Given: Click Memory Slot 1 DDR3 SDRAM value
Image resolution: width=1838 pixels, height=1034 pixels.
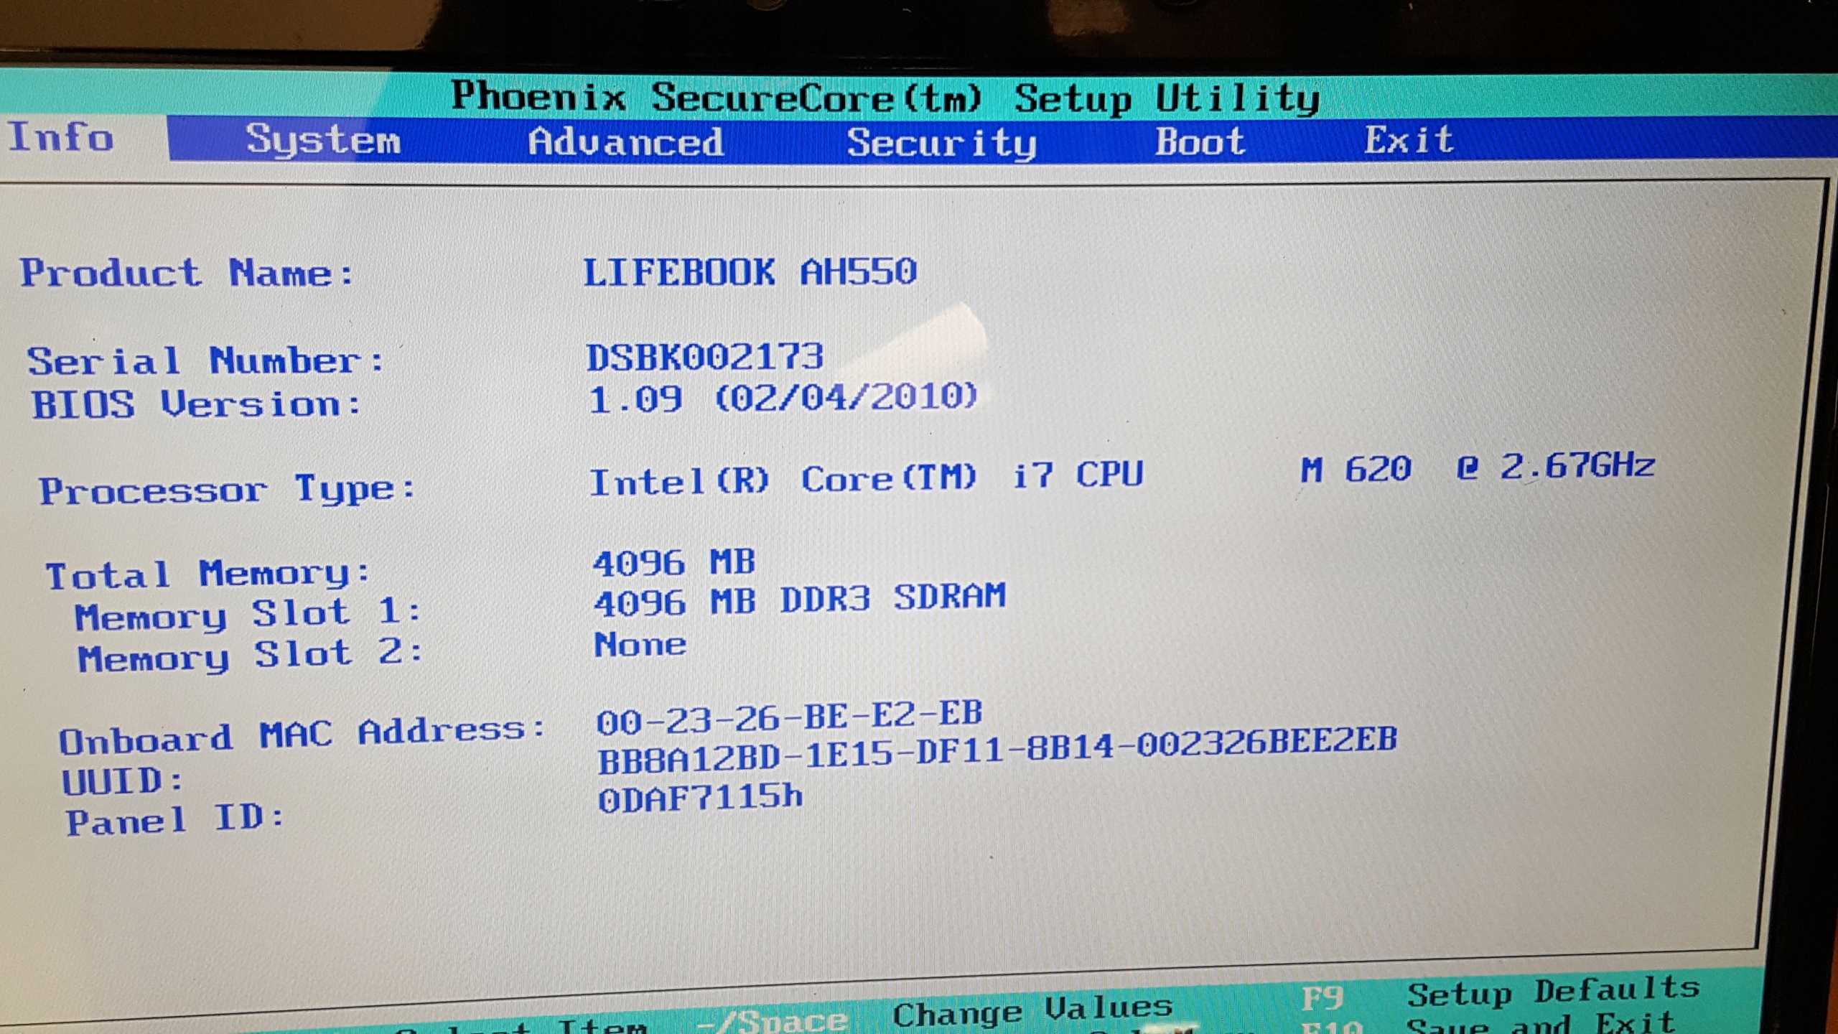Looking at the screenshot, I should pos(800,600).
